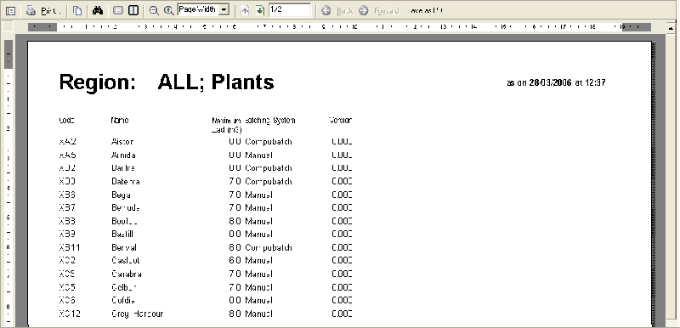
Task: Click the printer icon
Action: [31, 11]
